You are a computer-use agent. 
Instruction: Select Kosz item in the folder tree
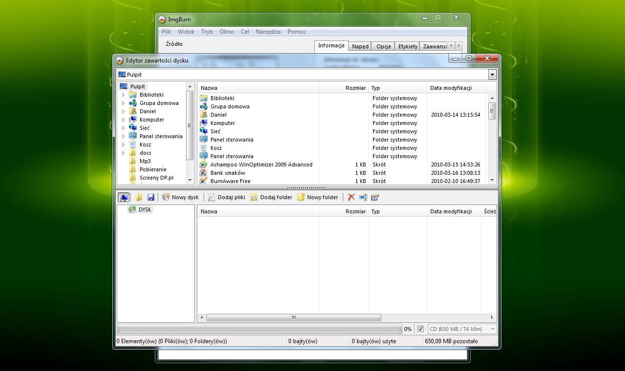pyautogui.click(x=145, y=144)
